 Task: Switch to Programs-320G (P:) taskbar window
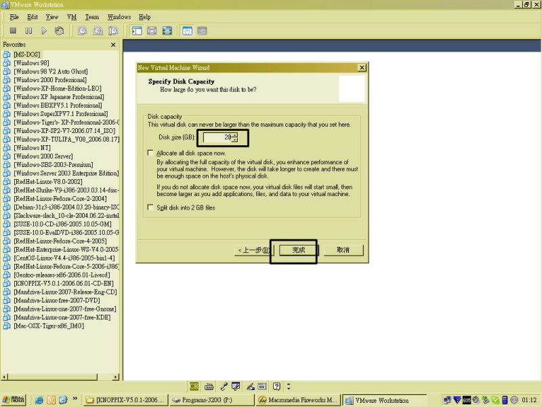point(212,400)
